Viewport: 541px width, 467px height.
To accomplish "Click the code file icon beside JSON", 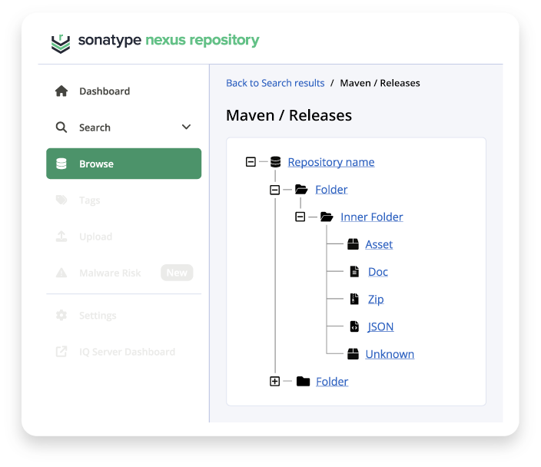I will 353,326.
